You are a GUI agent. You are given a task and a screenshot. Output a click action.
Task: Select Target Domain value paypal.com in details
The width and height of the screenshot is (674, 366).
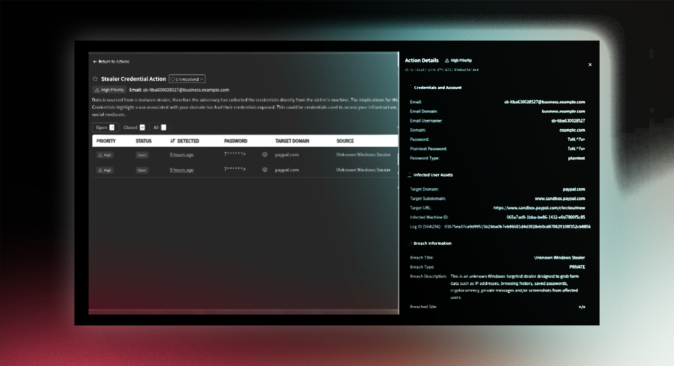574,189
